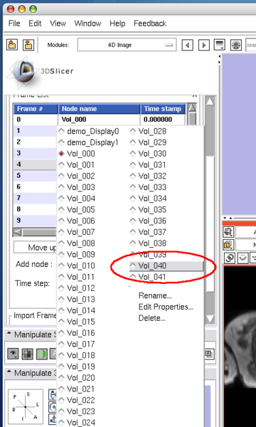Select the Vol_000 radio item
The width and height of the screenshot is (256, 427).
77,154
